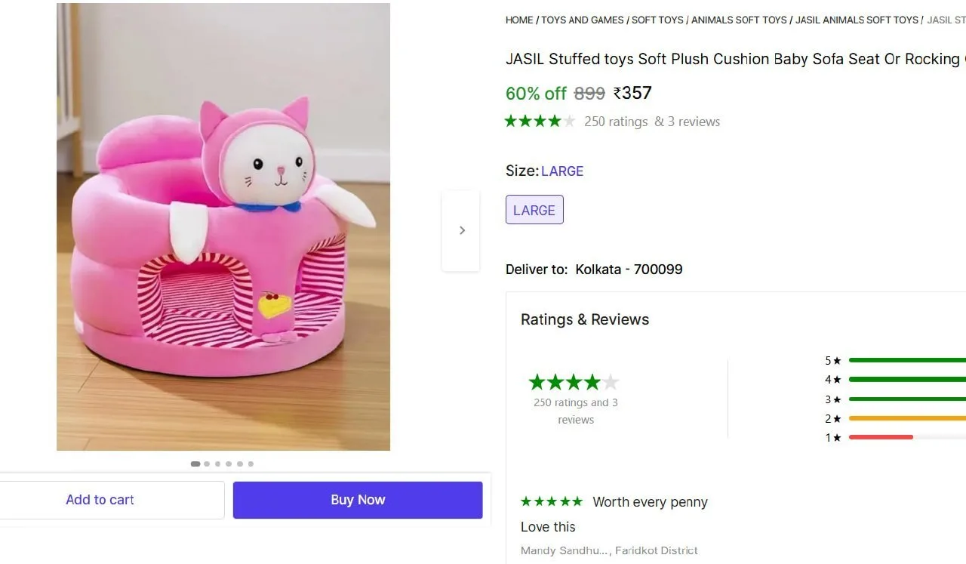The width and height of the screenshot is (966, 564).
Task: Open JASIL ANIMALS SOFT TOYS breadcrumb
Action: click(857, 20)
